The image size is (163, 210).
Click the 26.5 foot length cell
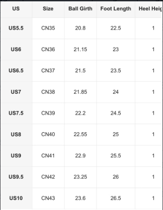(116, 198)
